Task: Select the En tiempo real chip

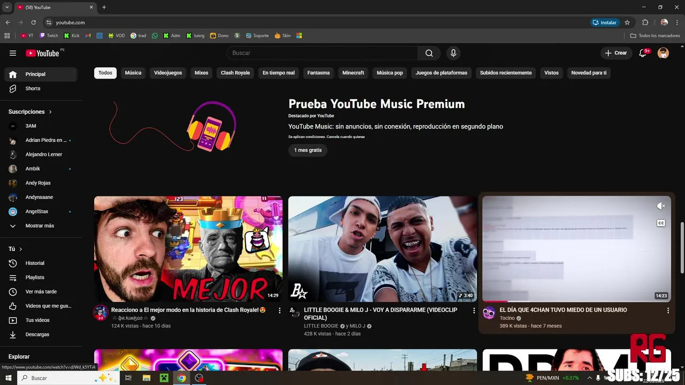Action: (278, 73)
